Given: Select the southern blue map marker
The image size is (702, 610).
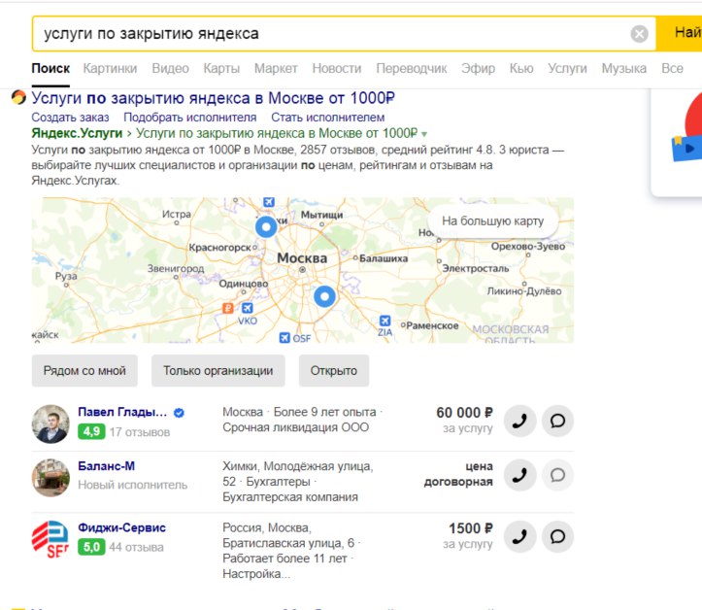Looking at the screenshot, I should click(324, 296).
